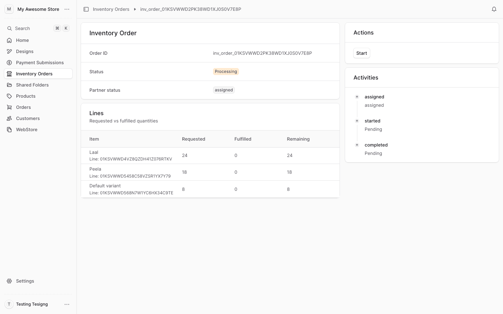This screenshot has width=503, height=314.
Task: Select Inventory Orders in sidebar
Action: coord(38,74)
